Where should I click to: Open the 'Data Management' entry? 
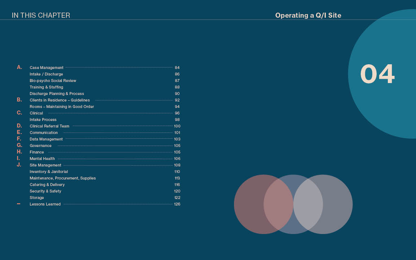46,139
